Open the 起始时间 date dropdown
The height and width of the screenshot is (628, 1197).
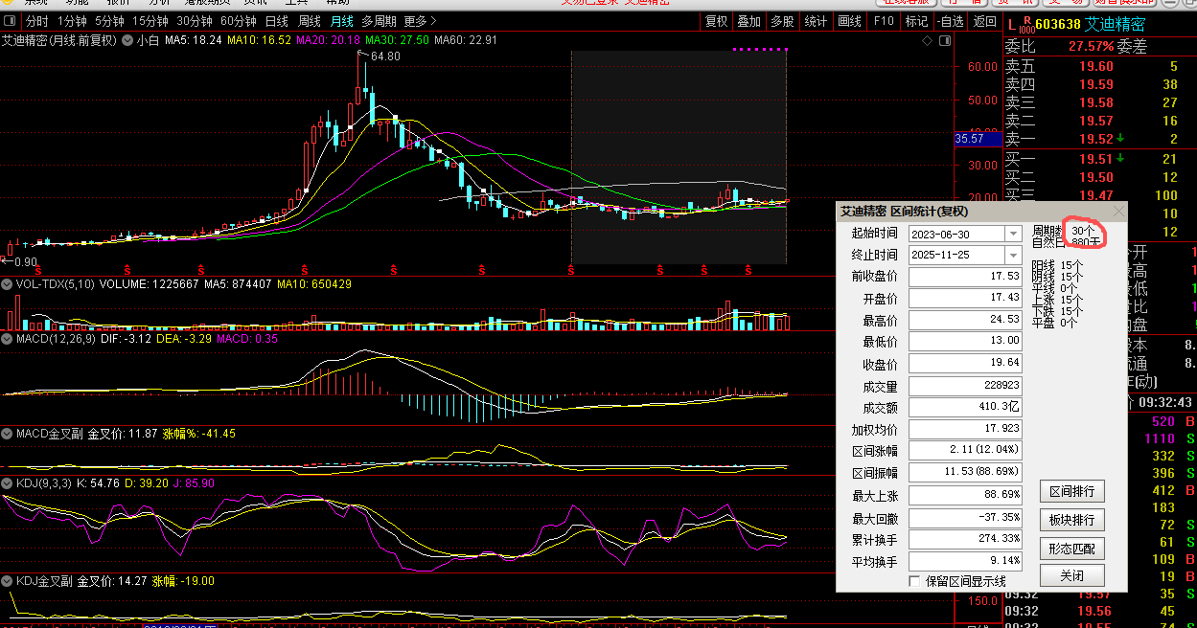pyautogui.click(x=1013, y=234)
